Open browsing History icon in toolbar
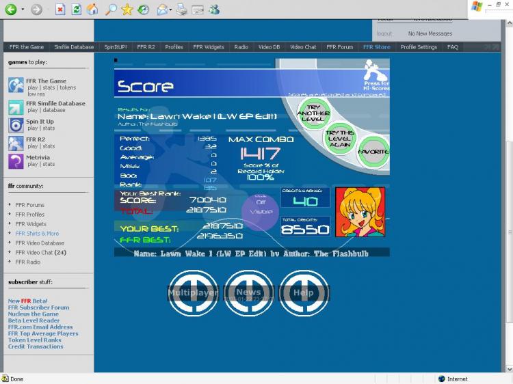This screenshot has width=513, height=384. 143,10
